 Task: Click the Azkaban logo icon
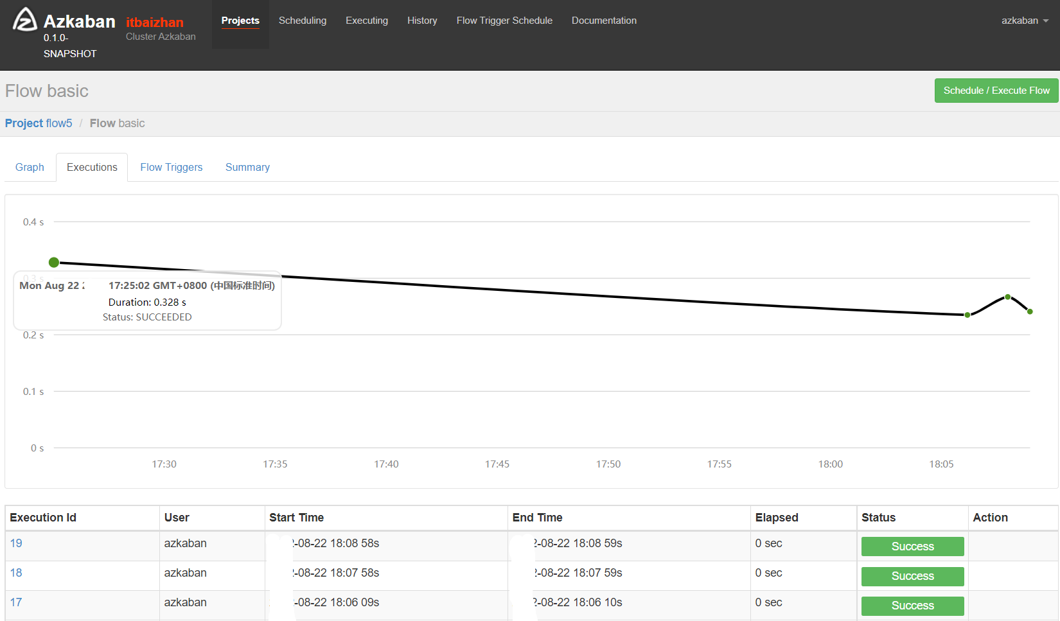25,19
